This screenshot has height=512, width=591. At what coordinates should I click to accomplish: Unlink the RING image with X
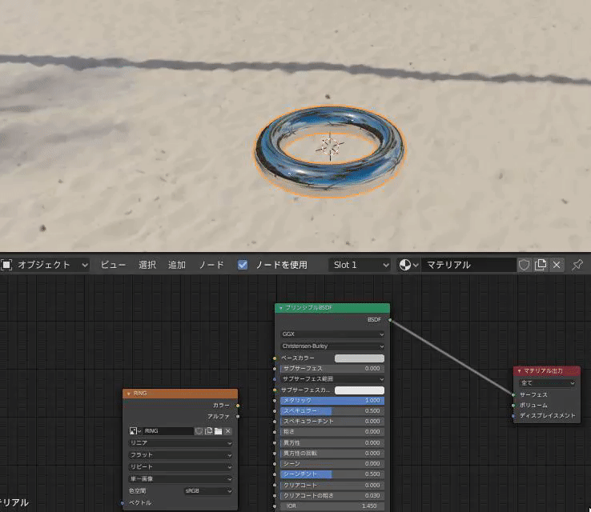click(228, 431)
